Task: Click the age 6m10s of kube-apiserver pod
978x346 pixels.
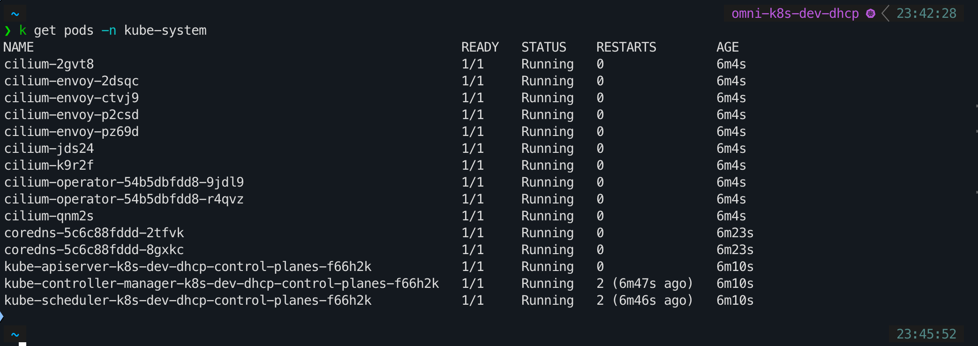Action: pyautogui.click(x=735, y=267)
